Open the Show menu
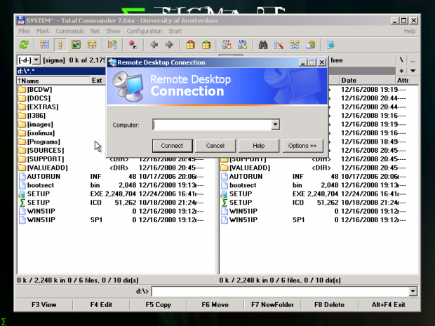This screenshot has height=326, width=435. [113, 31]
